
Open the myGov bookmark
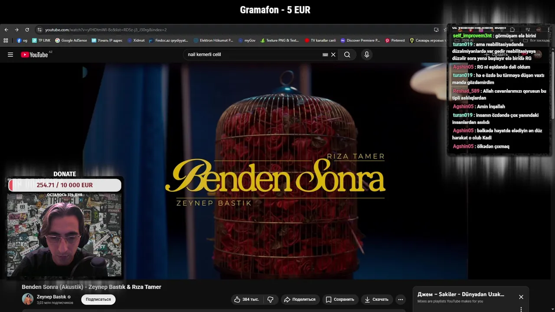point(247,40)
